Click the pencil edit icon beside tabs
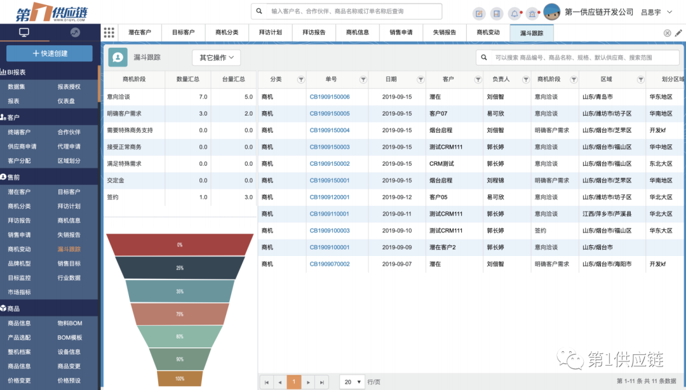This screenshot has width=686, height=390. coord(678,33)
